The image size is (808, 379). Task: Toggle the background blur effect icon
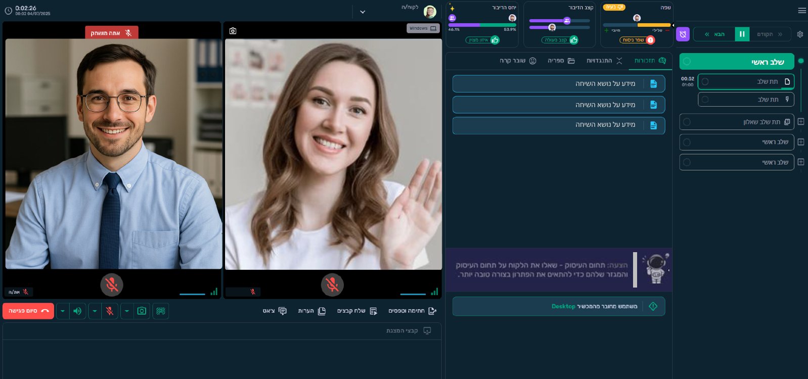161,311
